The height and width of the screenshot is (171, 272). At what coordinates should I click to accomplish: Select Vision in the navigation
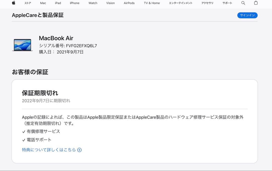point(110,3)
